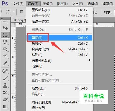Choose 清除(E) menu entry
This screenshot has width=115, height=111.
59,66
